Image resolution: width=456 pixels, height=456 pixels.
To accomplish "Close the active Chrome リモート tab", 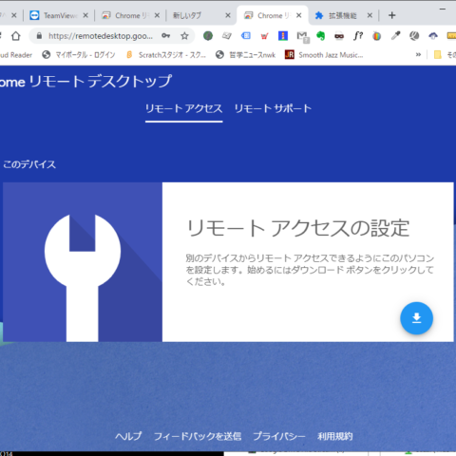I will tap(299, 15).
